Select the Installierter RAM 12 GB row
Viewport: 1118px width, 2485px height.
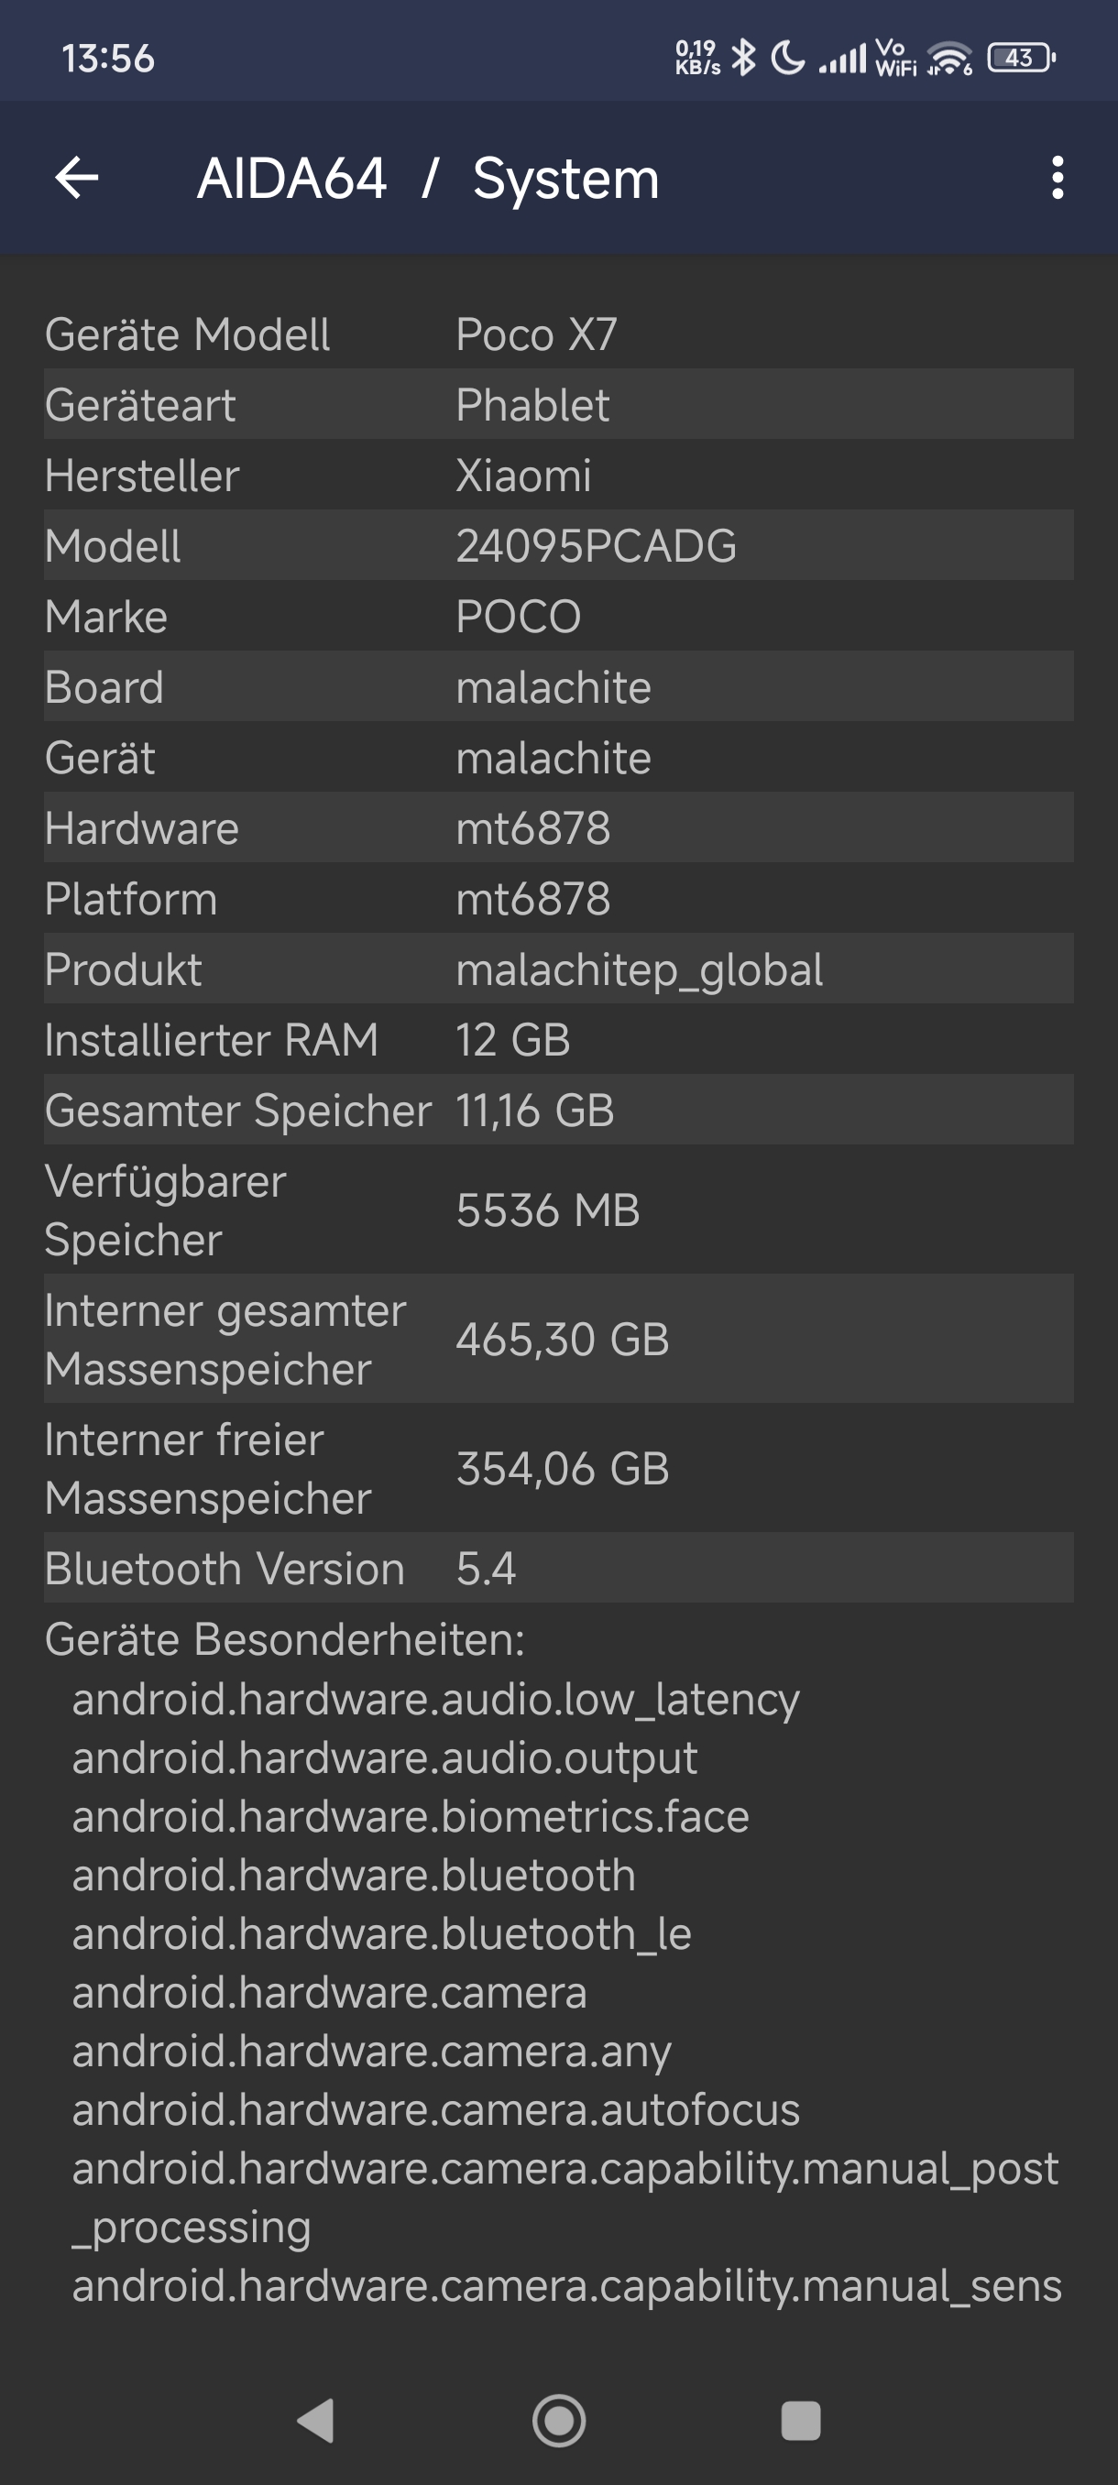click(558, 1040)
